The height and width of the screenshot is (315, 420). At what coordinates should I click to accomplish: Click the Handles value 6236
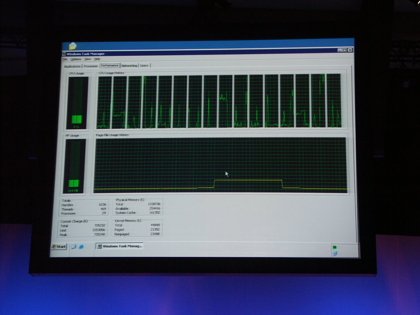pyautogui.click(x=102, y=205)
